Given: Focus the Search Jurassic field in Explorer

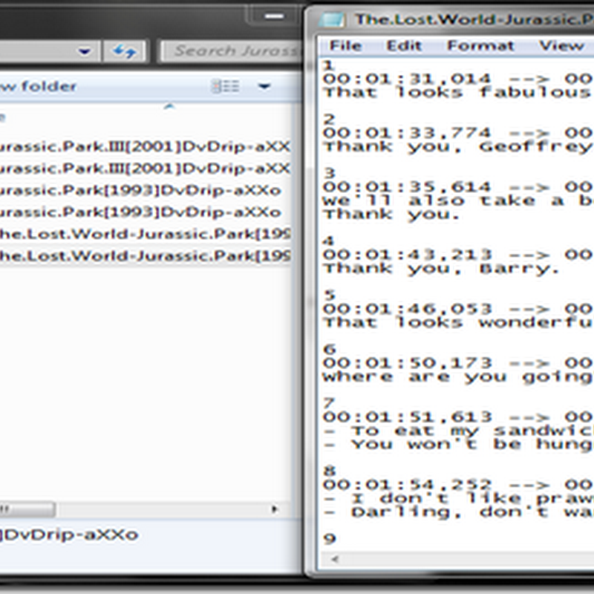Looking at the screenshot, I should pyautogui.click(x=231, y=50).
